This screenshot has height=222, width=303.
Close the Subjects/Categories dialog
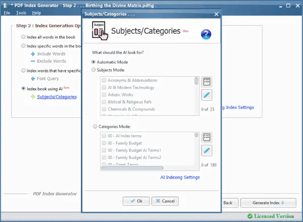click(x=216, y=14)
